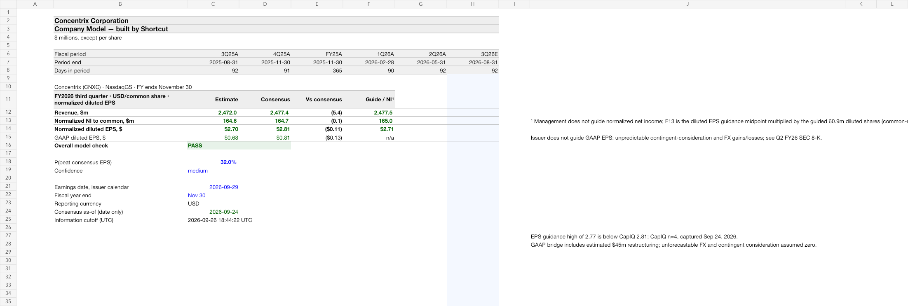Click row 18 header
Viewport: 908px width, 306px height.
(8, 161)
